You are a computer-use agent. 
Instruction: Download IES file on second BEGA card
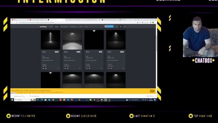point(65,68)
